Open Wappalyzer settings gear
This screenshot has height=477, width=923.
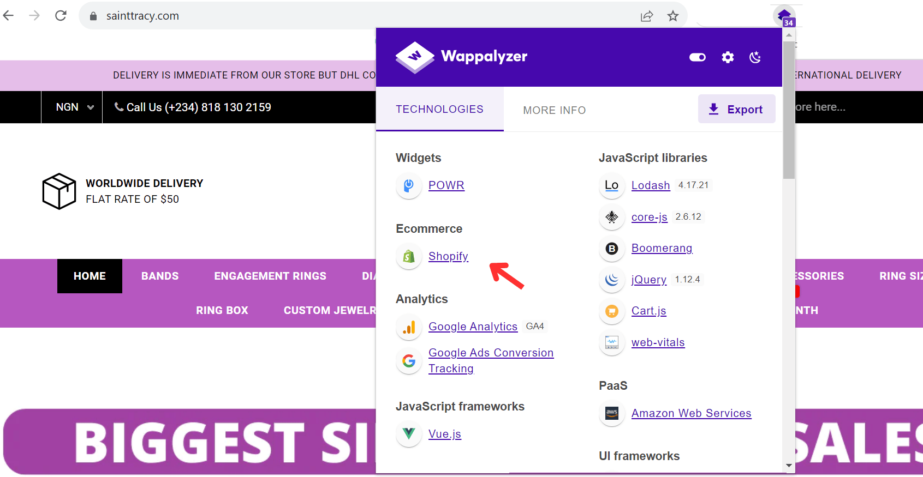click(728, 57)
